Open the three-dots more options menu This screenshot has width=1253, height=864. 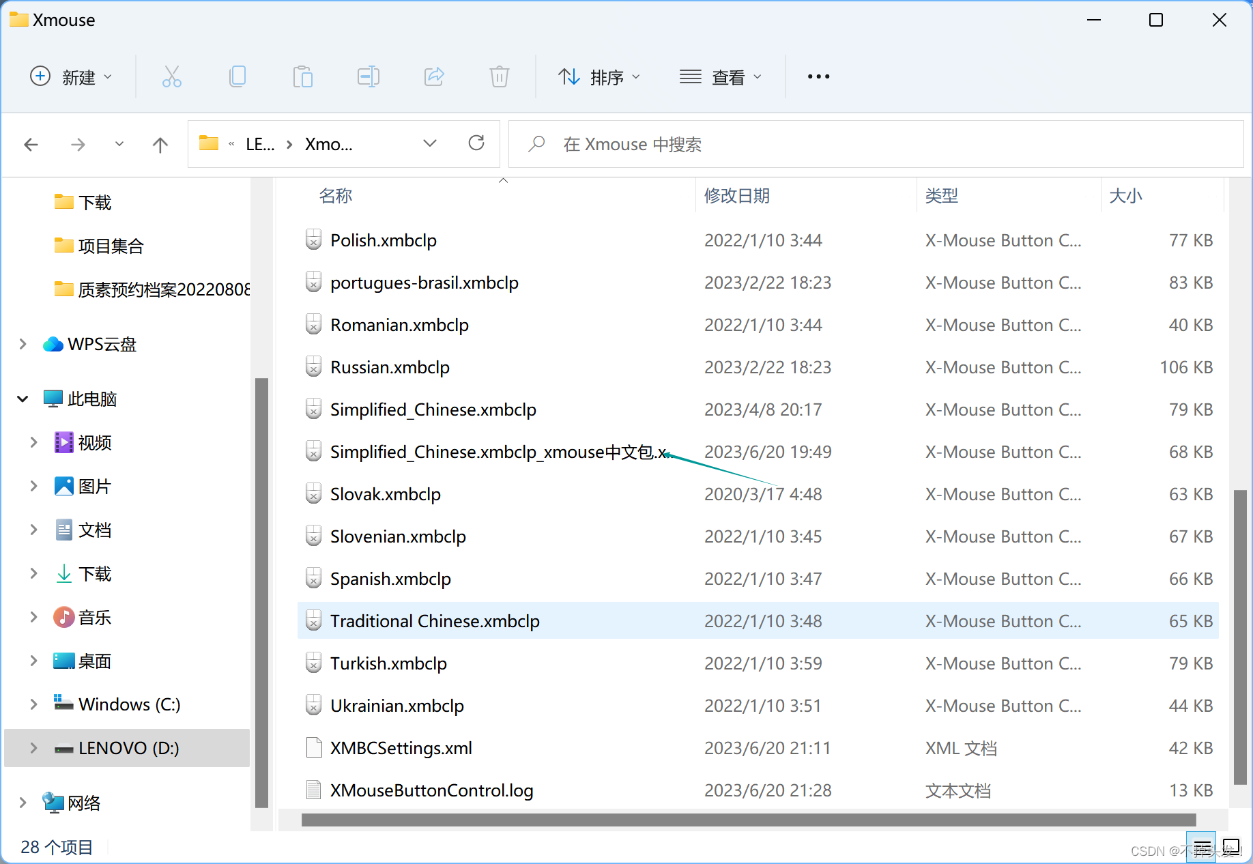coord(818,76)
